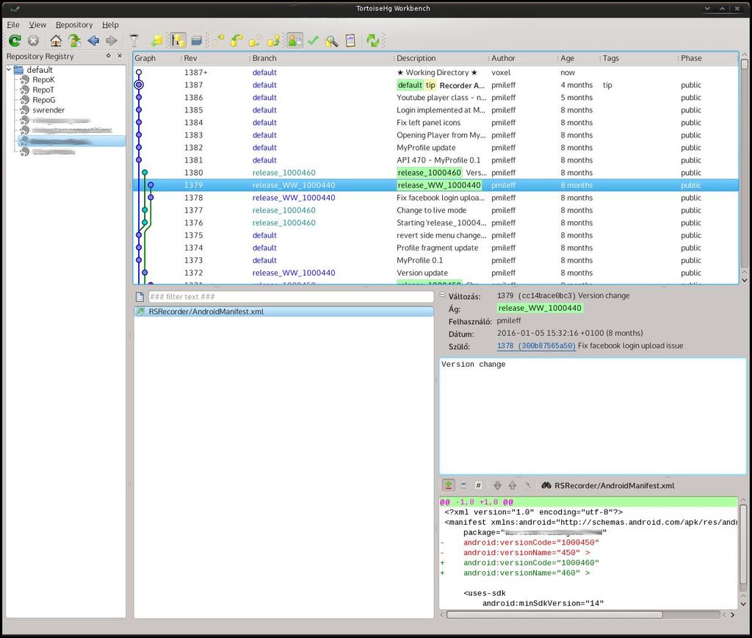752x638 pixels.
Task: Select RepoT in Repository Registry
Action: [43, 90]
